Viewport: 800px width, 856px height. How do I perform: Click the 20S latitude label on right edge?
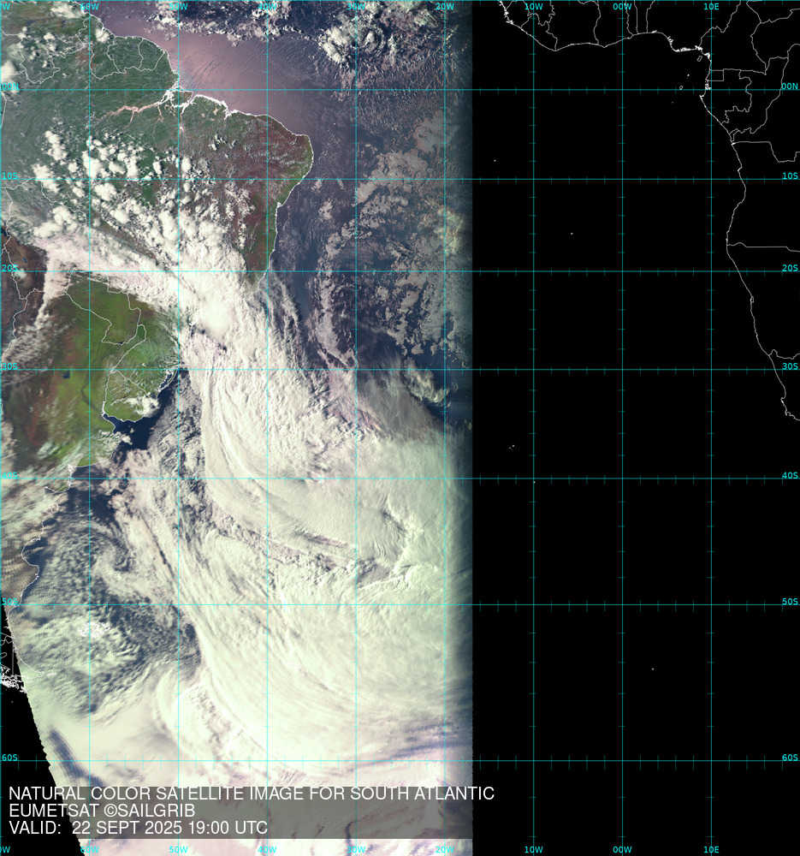pos(789,268)
